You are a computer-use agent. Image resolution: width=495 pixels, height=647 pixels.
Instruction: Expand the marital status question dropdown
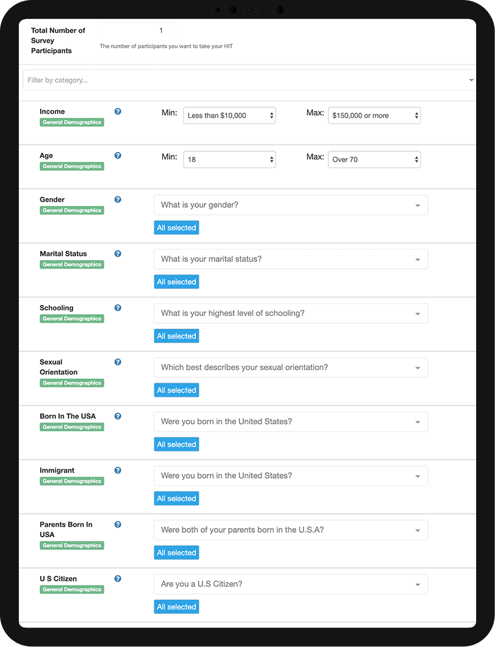[x=291, y=259]
